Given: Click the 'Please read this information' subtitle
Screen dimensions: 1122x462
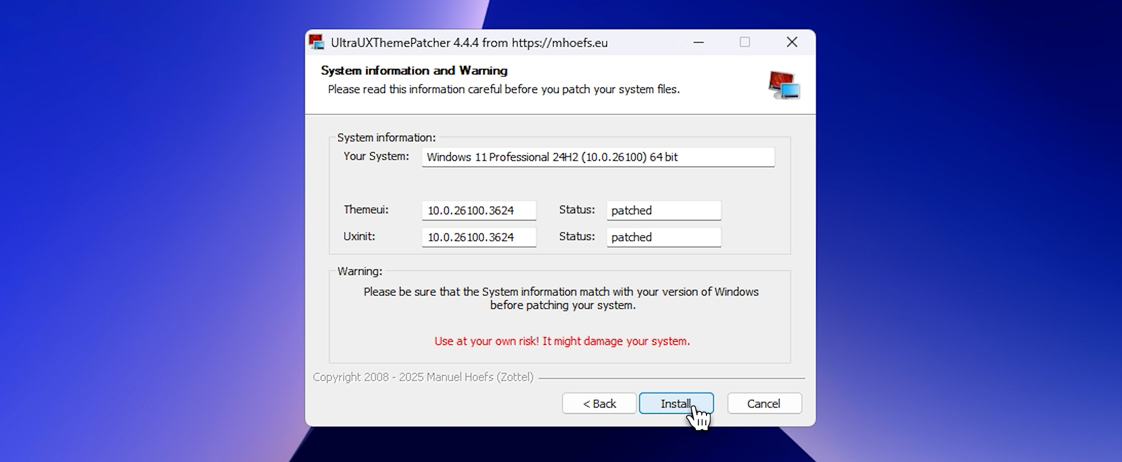Looking at the screenshot, I should [x=503, y=89].
